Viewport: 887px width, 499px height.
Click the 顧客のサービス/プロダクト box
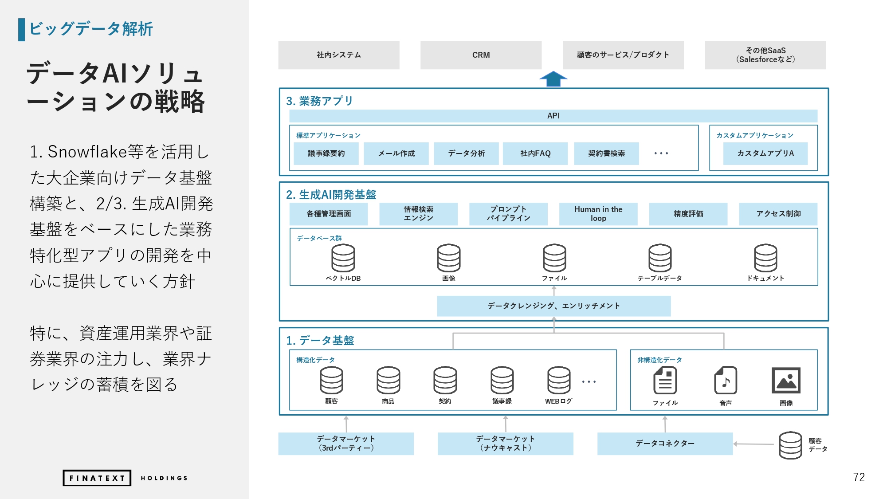pos(623,55)
